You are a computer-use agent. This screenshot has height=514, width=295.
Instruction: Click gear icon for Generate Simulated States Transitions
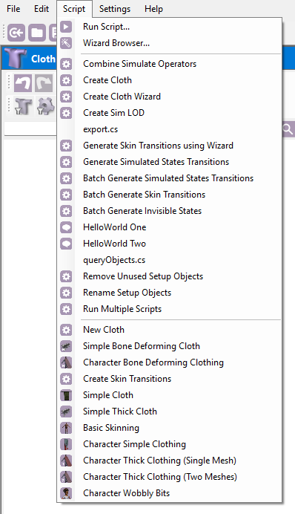[x=66, y=162]
